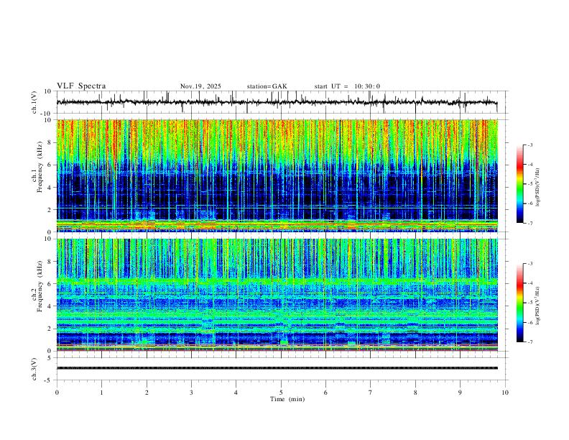Image resolution: width=569 pixels, height=440 pixels.
Task: Click "-5" on the ch.1 color bar
Action: tap(529, 184)
